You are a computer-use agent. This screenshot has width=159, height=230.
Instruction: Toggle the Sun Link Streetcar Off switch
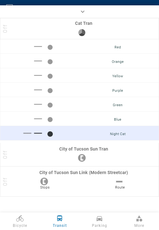coord(5,182)
